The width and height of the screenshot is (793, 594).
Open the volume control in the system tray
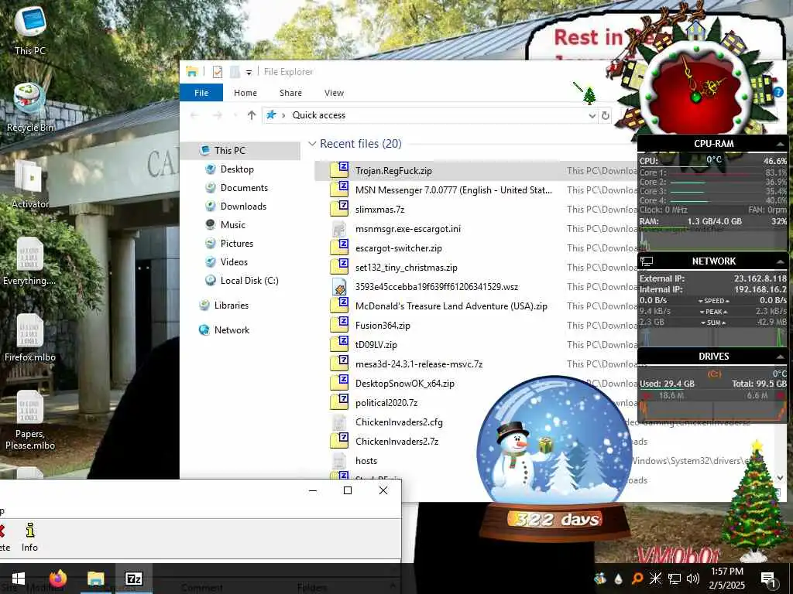click(x=693, y=579)
